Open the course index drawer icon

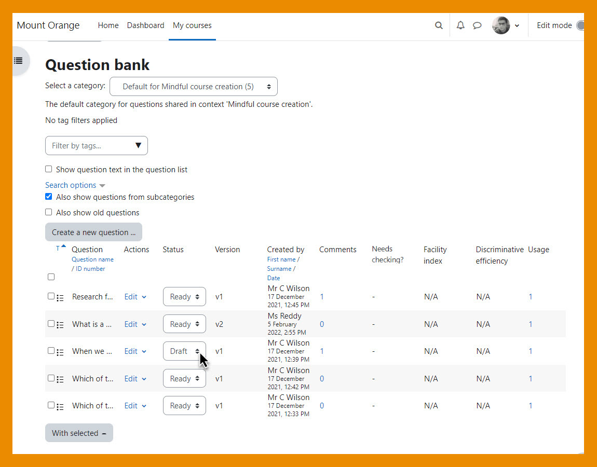coord(18,61)
